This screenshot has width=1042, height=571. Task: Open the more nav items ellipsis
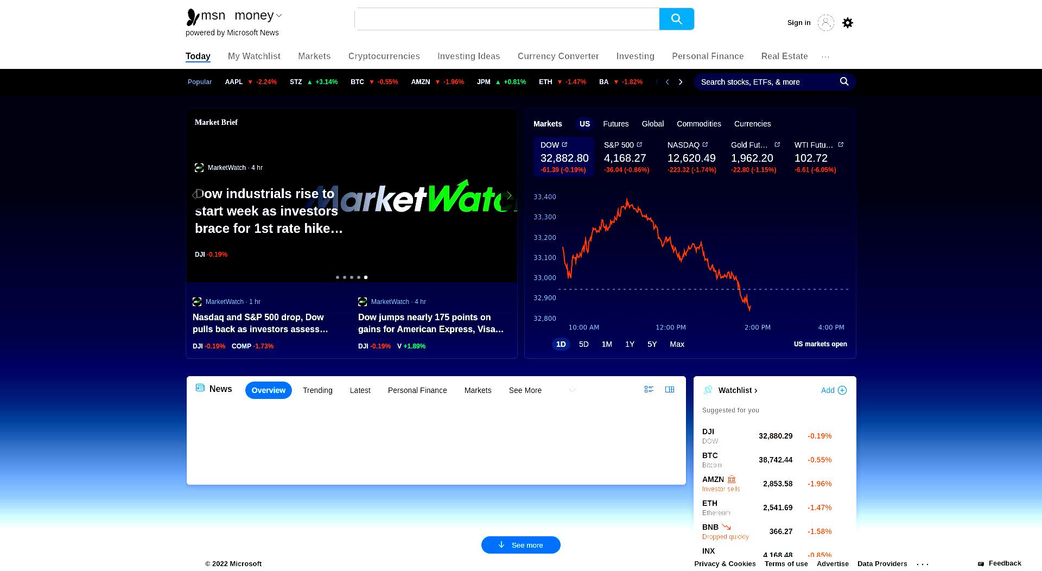[825, 56]
